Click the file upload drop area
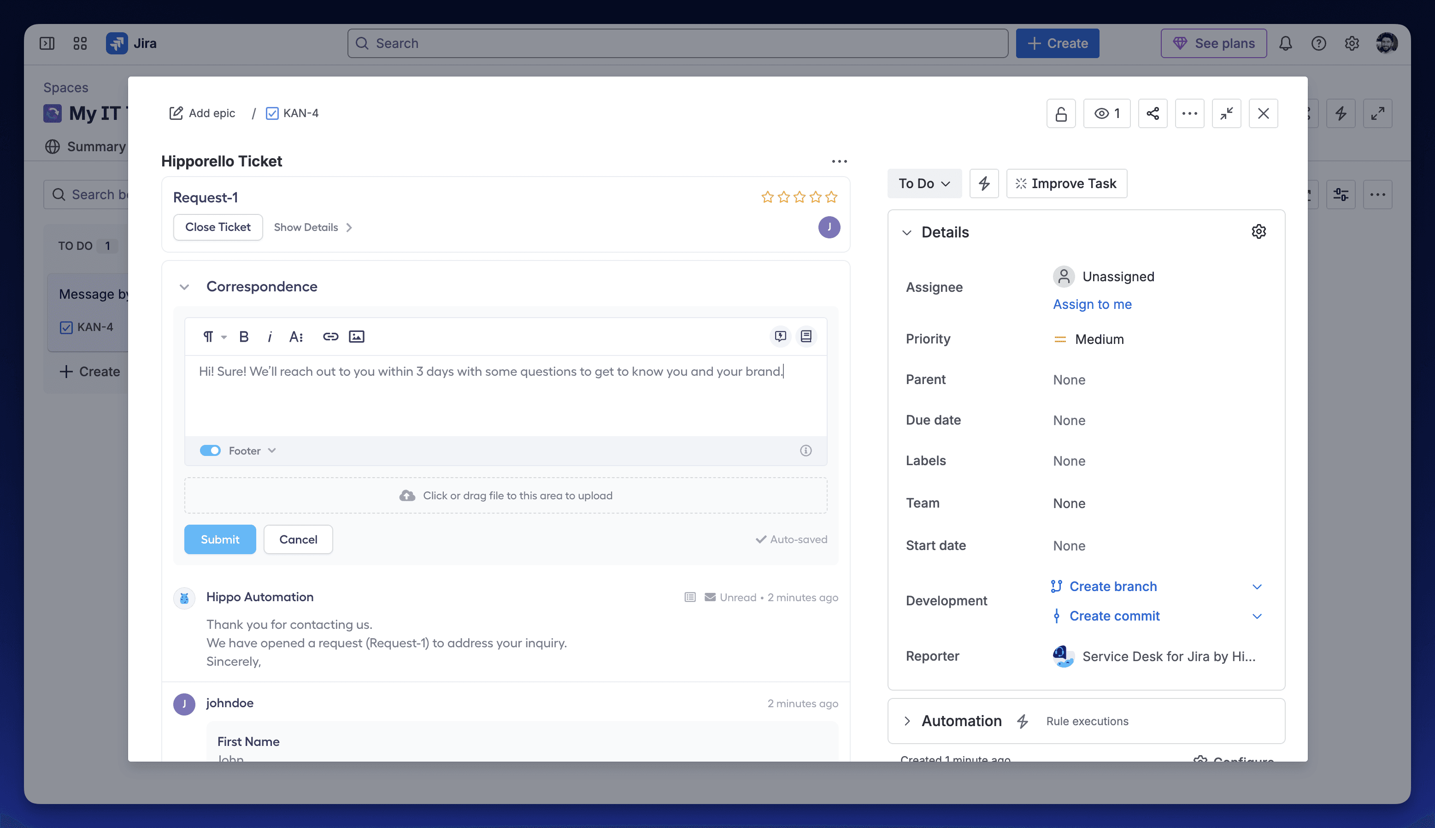 (x=505, y=495)
